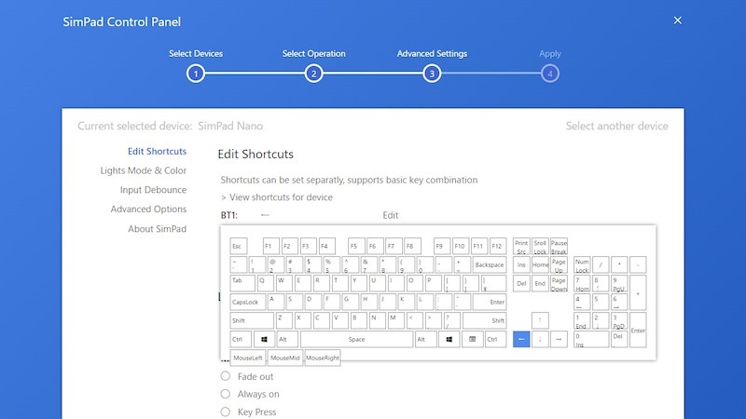Screen dimensions: 746x419
Task: Click the End key
Action: [540, 283]
